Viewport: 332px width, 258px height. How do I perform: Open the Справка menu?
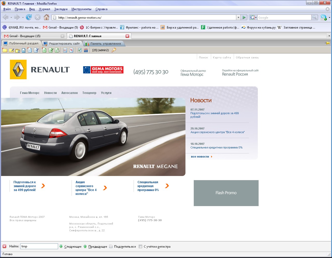101,9
